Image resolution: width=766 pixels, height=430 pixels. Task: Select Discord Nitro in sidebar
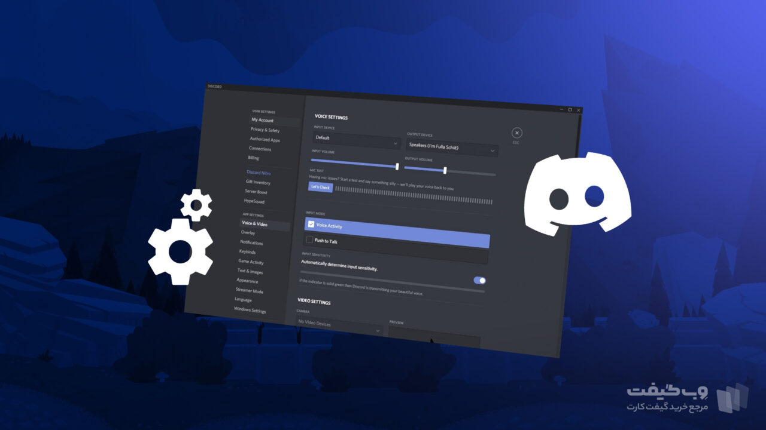(x=259, y=173)
